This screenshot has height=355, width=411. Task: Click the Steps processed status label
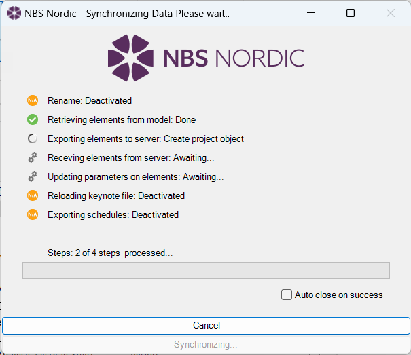coord(110,253)
